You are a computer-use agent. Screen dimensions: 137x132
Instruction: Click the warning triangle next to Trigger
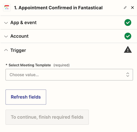tap(128, 49)
